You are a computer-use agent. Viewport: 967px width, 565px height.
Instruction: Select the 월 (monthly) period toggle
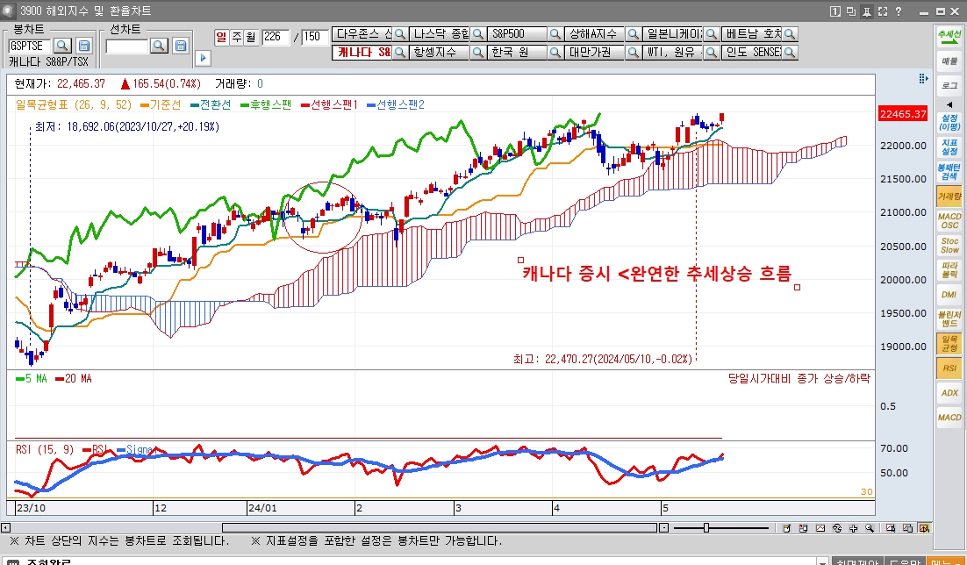pos(251,37)
